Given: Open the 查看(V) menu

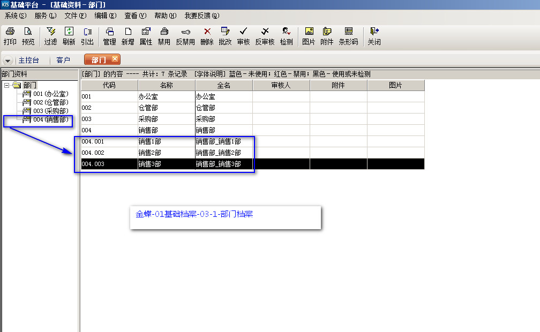Looking at the screenshot, I should (x=134, y=16).
